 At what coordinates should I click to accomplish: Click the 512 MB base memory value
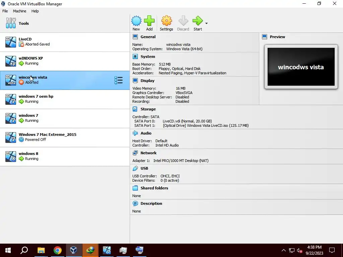point(165,64)
